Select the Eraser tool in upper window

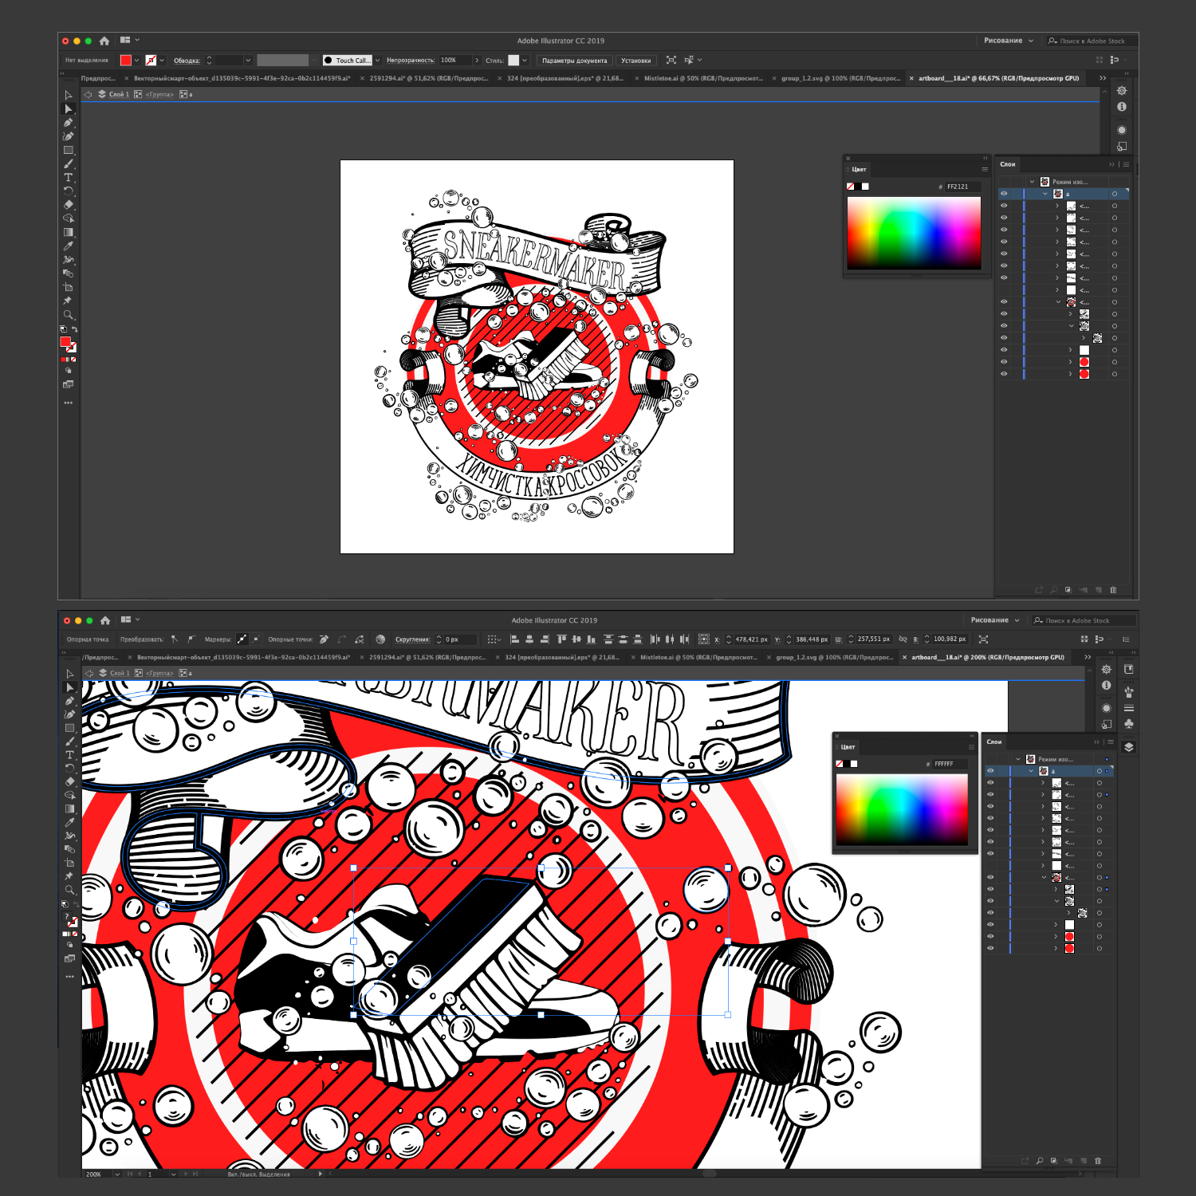[x=69, y=205]
